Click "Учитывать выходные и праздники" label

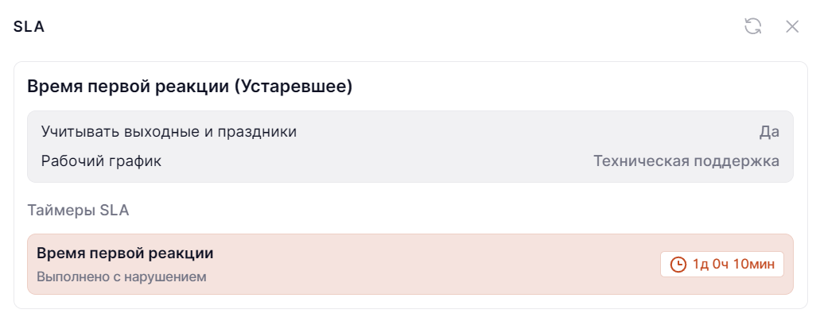[169, 131]
